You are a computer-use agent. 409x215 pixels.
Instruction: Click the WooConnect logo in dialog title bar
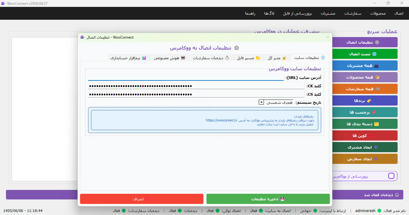click(82, 37)
